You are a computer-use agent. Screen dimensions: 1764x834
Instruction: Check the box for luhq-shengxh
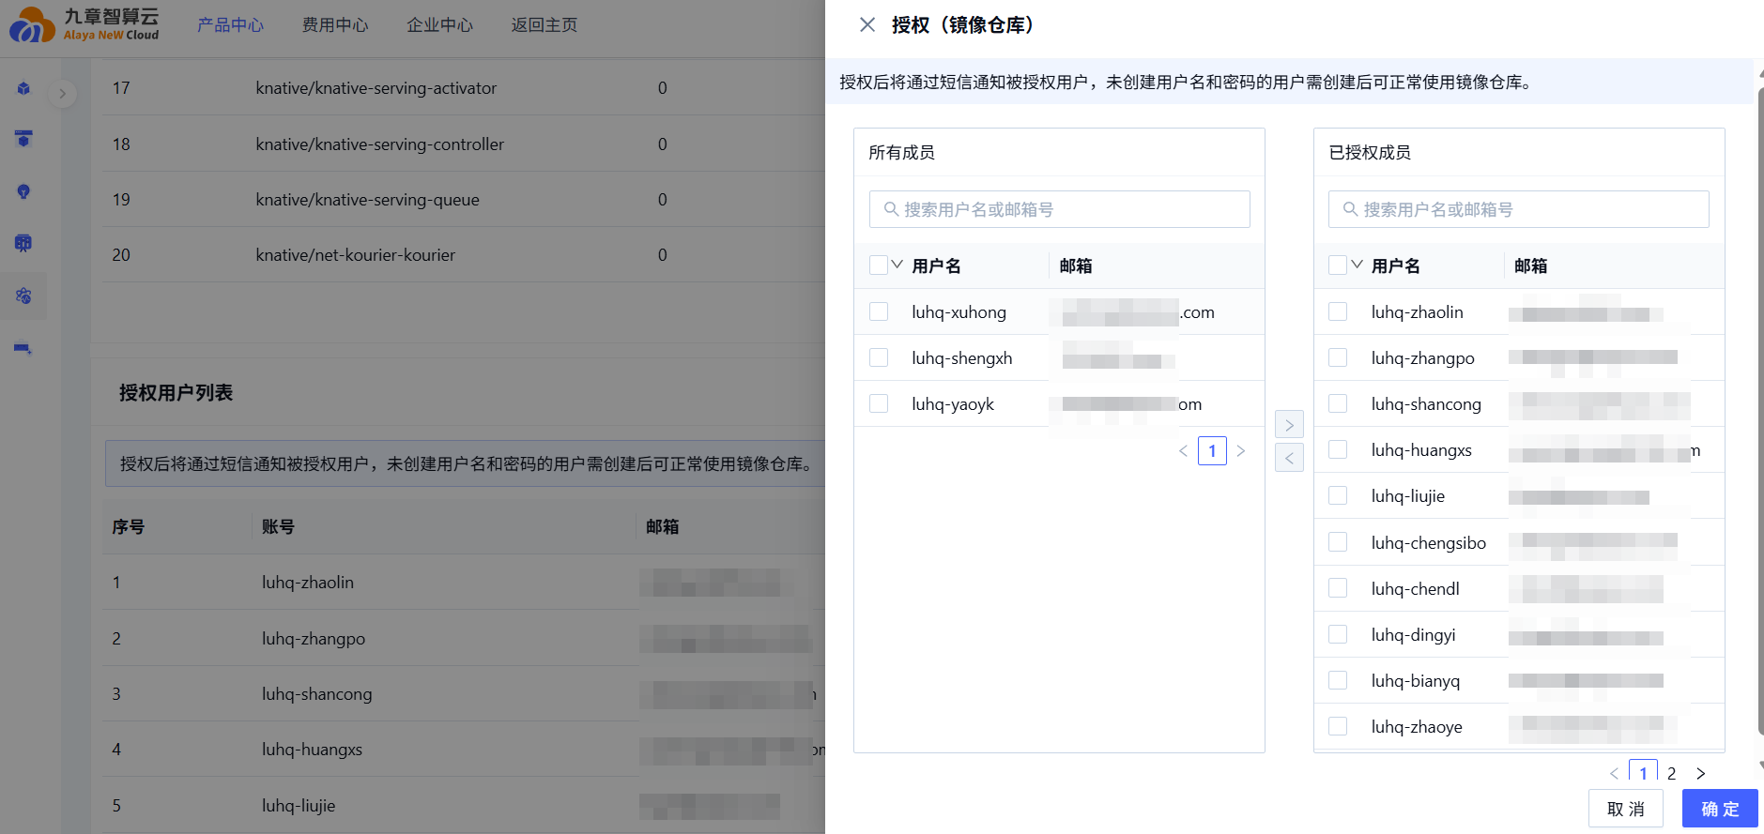coord(879,357)
